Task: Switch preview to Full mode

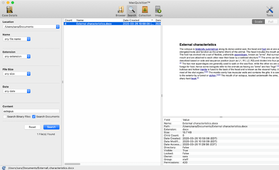Action: click(x=271, y=22)
